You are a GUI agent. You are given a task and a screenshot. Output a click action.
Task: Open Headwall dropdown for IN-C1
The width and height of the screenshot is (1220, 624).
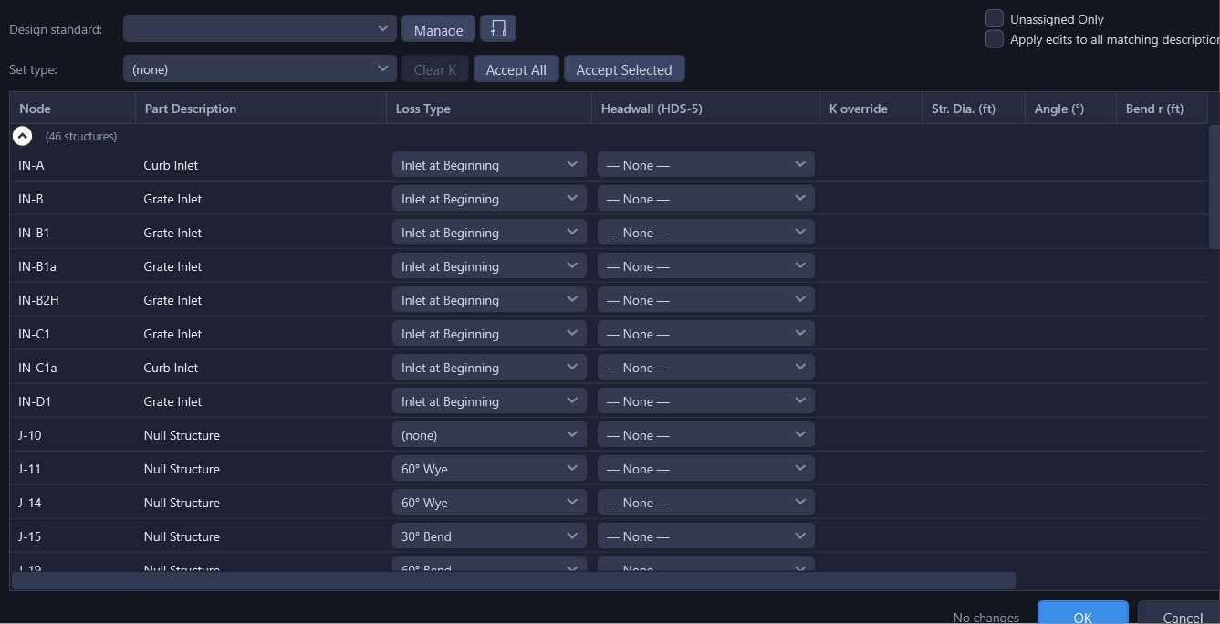coord(706,334)
